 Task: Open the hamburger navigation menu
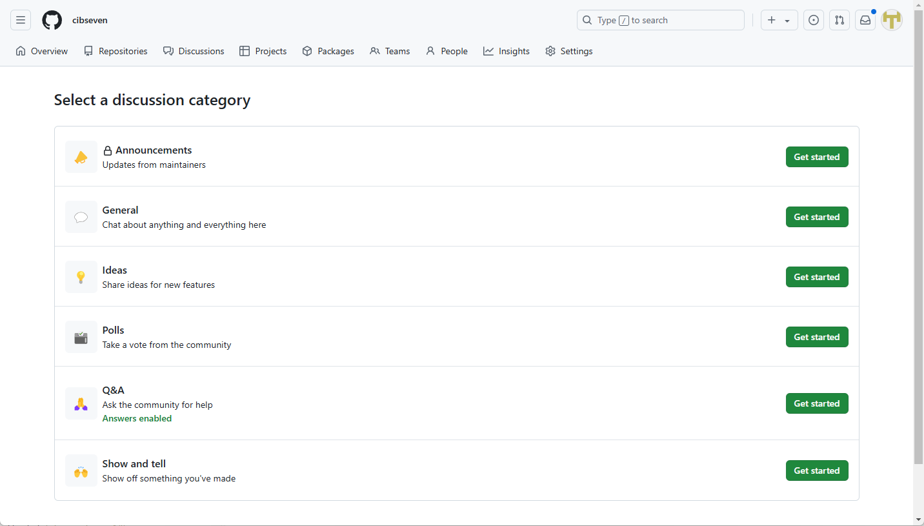point(20,20)
